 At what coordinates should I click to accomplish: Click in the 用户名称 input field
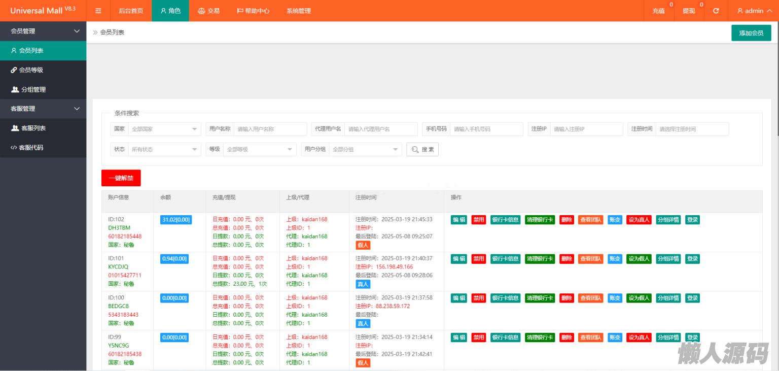tap(270, 129)
